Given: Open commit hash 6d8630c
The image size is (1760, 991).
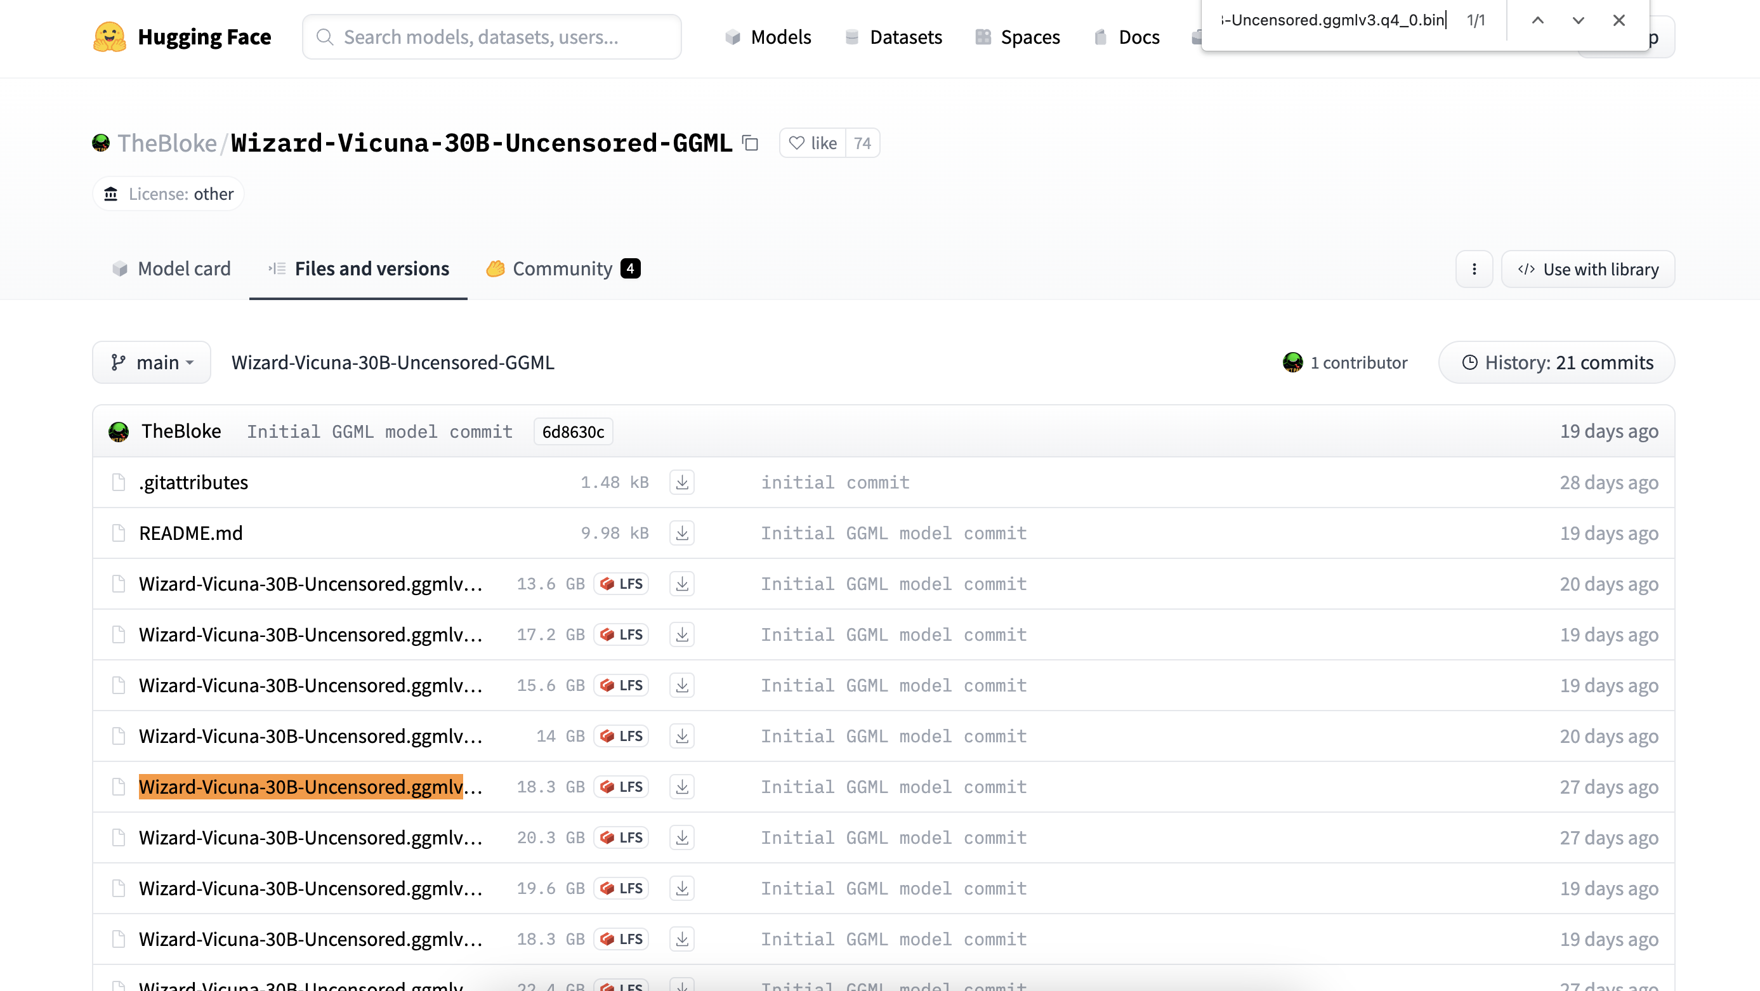Looking at the screenshot, I should click(x=573, y=431).
